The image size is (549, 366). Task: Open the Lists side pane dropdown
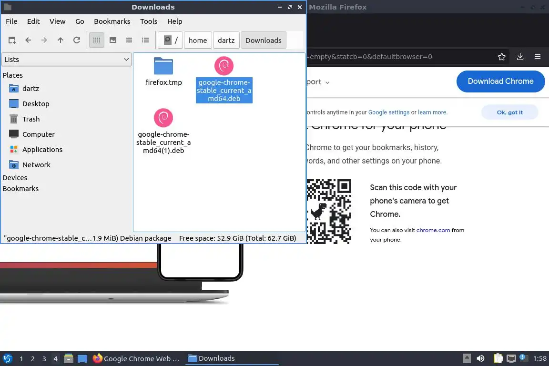[67, 60]
